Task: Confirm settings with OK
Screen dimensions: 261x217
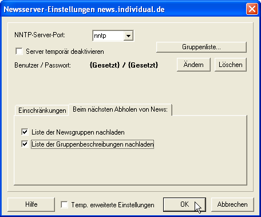Action: pyautogui.click(x=184, y=204)
